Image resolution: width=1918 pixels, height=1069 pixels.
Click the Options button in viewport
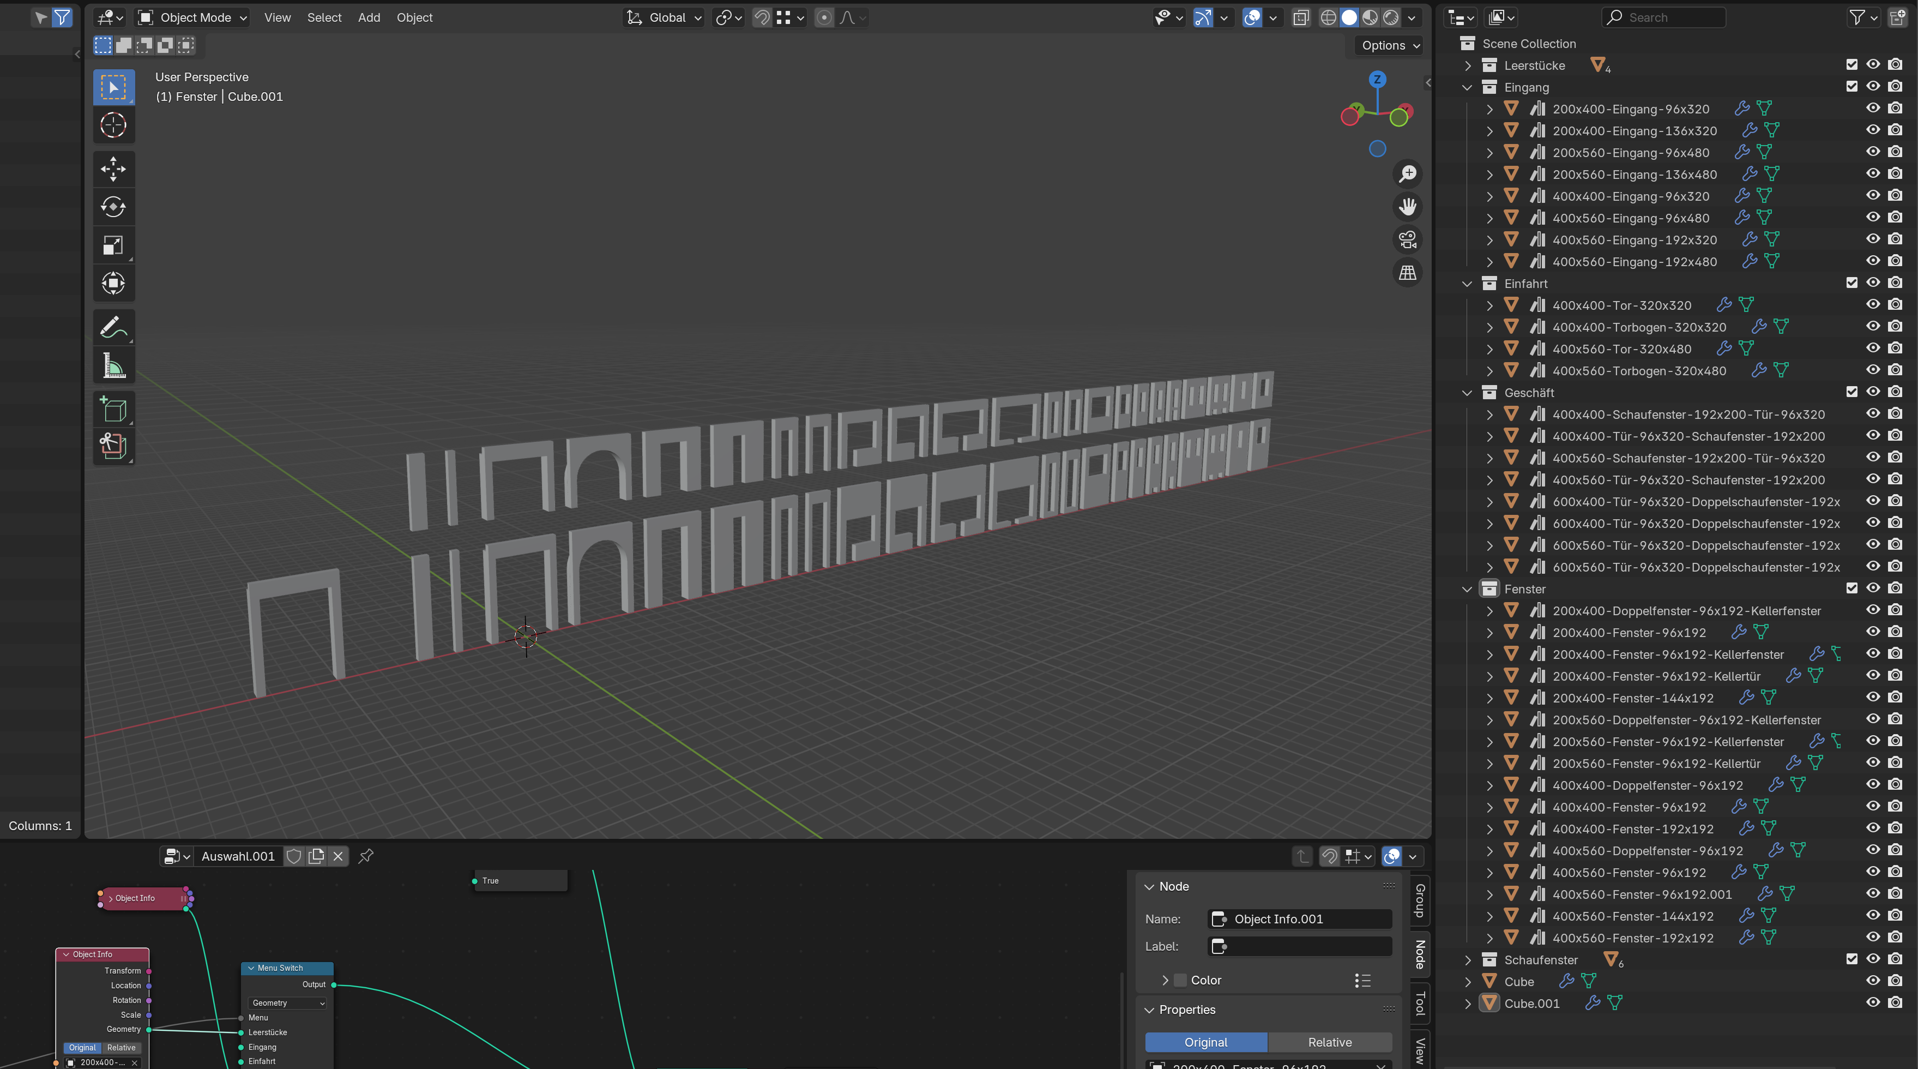1389,45
